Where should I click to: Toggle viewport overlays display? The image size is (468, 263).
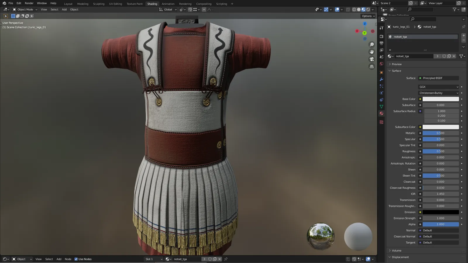tap(337, 9)
